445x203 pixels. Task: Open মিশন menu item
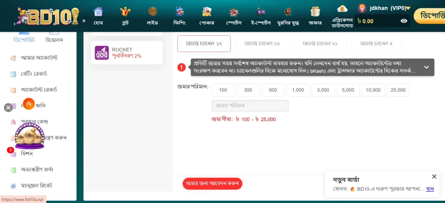[27, 154]
